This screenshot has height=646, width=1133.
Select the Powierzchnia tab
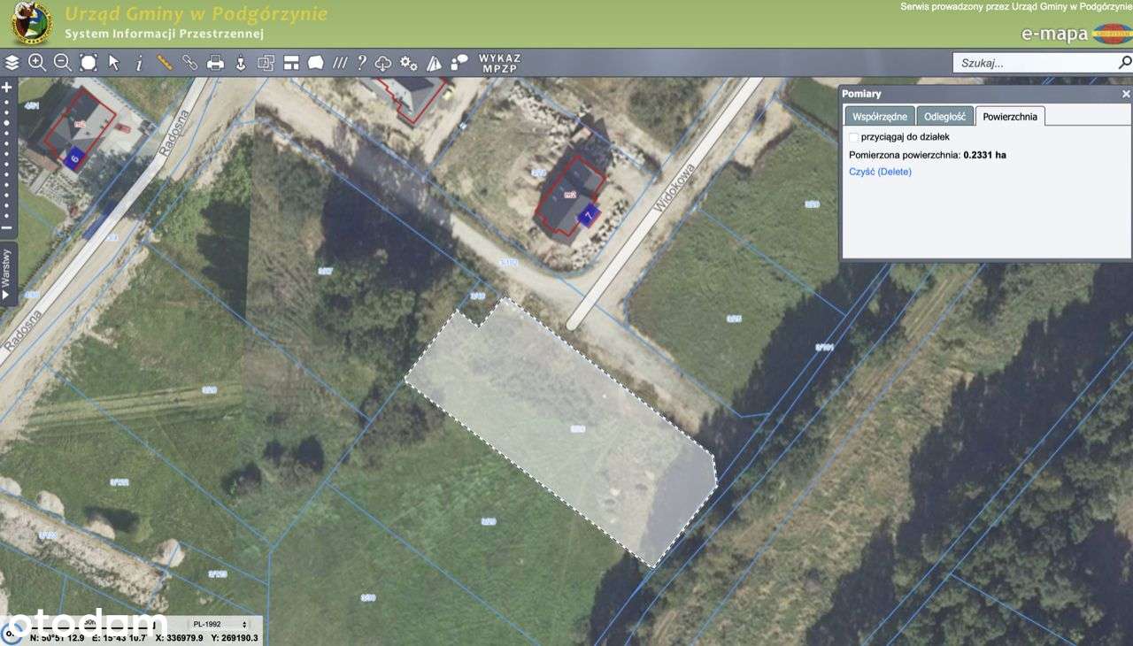point(1010,116)
